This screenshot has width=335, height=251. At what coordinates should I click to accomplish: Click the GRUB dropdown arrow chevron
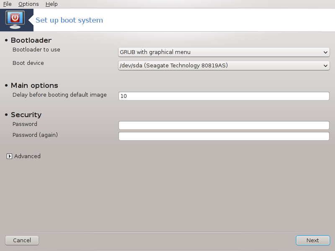pyautogui.click(x=325, y=52)
